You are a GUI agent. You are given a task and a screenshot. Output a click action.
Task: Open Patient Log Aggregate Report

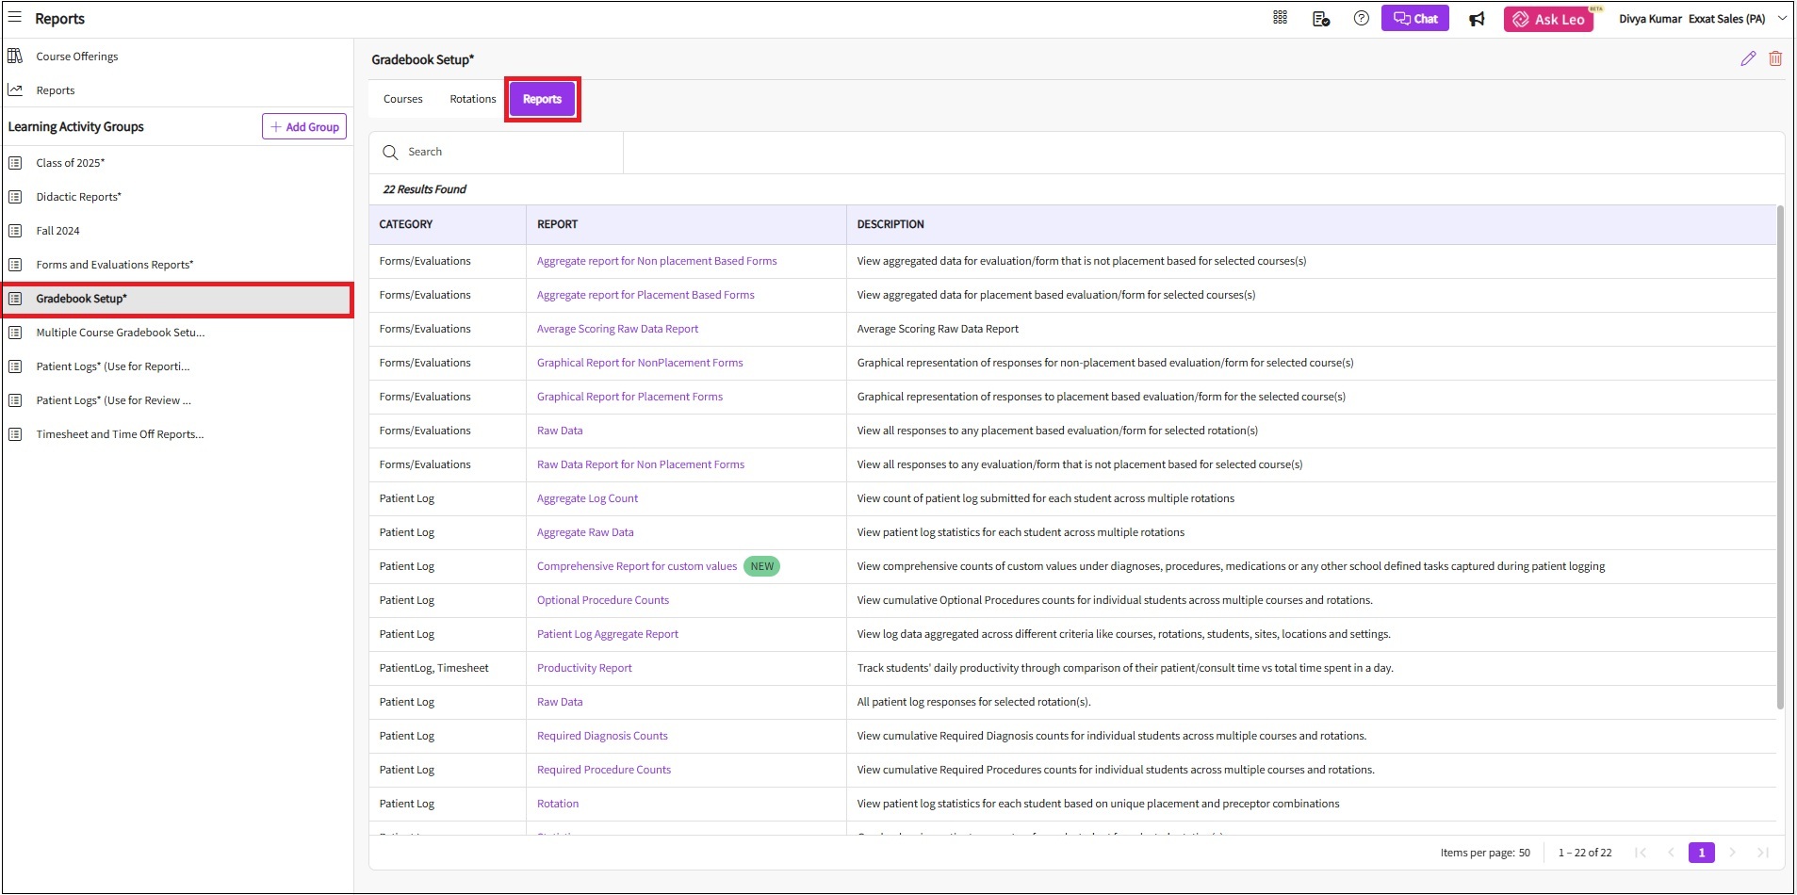point(608,634)
